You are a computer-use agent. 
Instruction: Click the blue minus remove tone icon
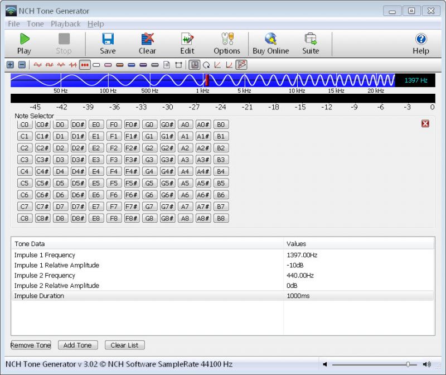click(22, 65)
